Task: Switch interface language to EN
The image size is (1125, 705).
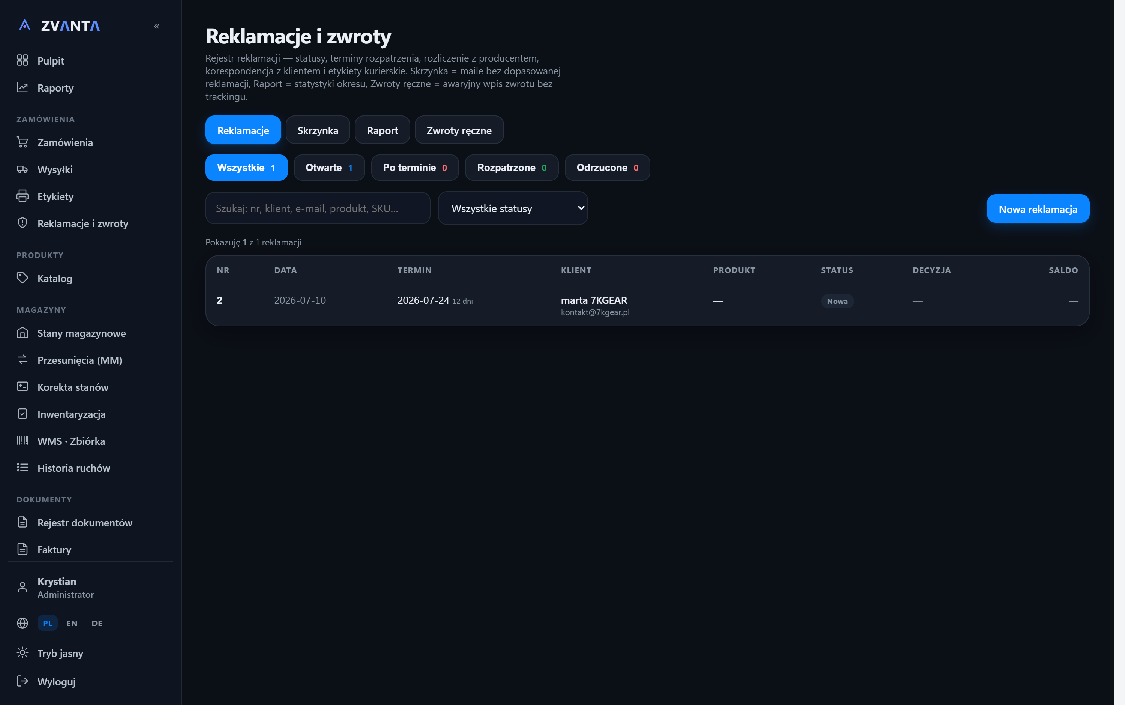Action: click(72, 623)
